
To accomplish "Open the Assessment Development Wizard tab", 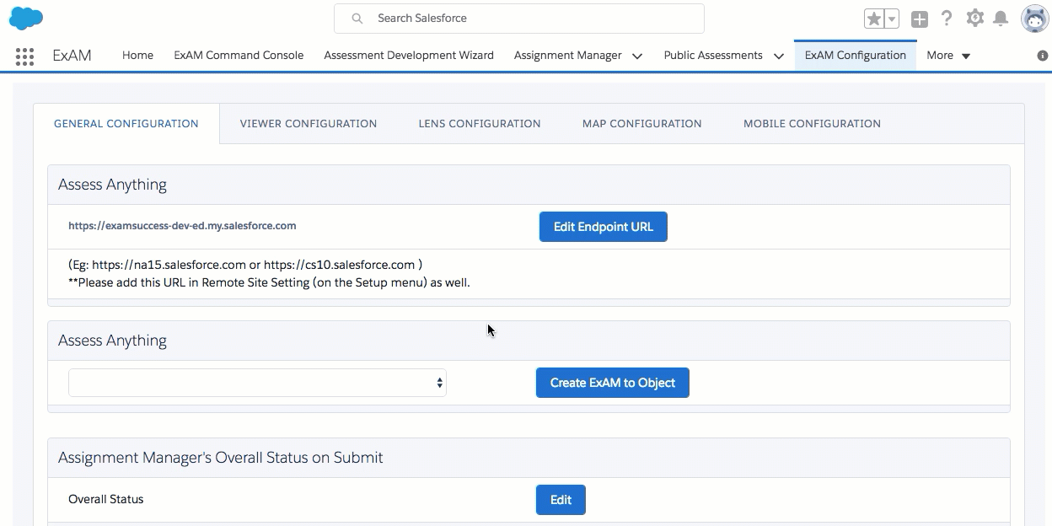I will [409, 56].
